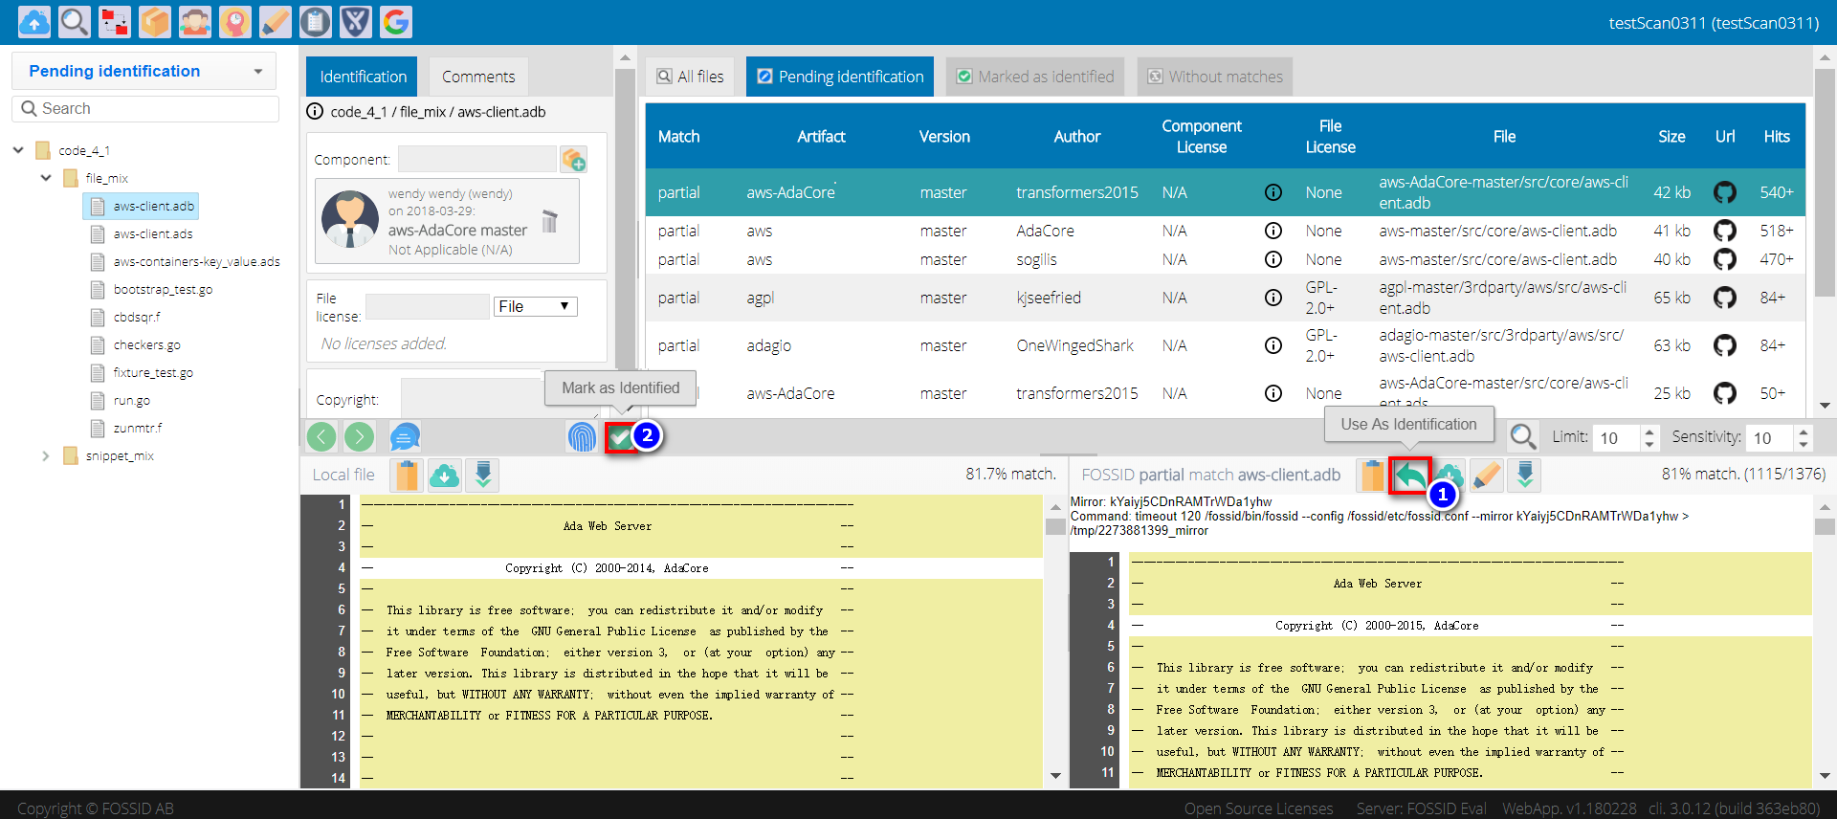Click the FOSSID match blue down-arrow icon
1837x819 pixels.
click(x=1525, y=475)
